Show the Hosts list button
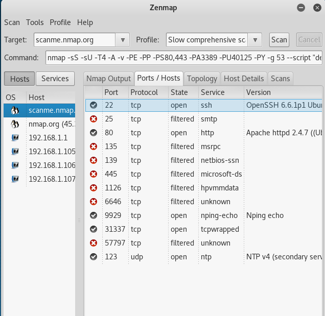Screen dimensions: 325x316 pyautogui.click(x=19, y=79)
